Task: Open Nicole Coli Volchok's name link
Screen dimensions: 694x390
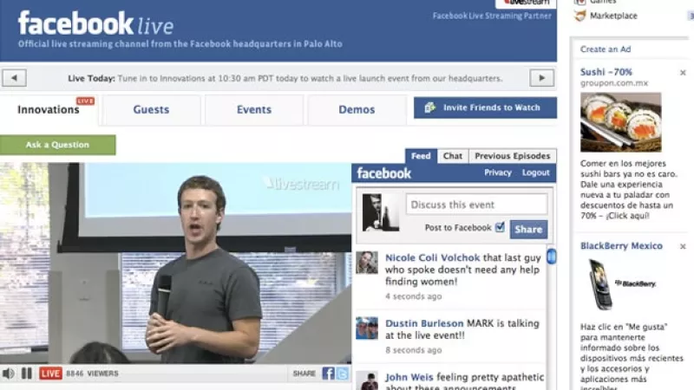Action: coord(432,257)
